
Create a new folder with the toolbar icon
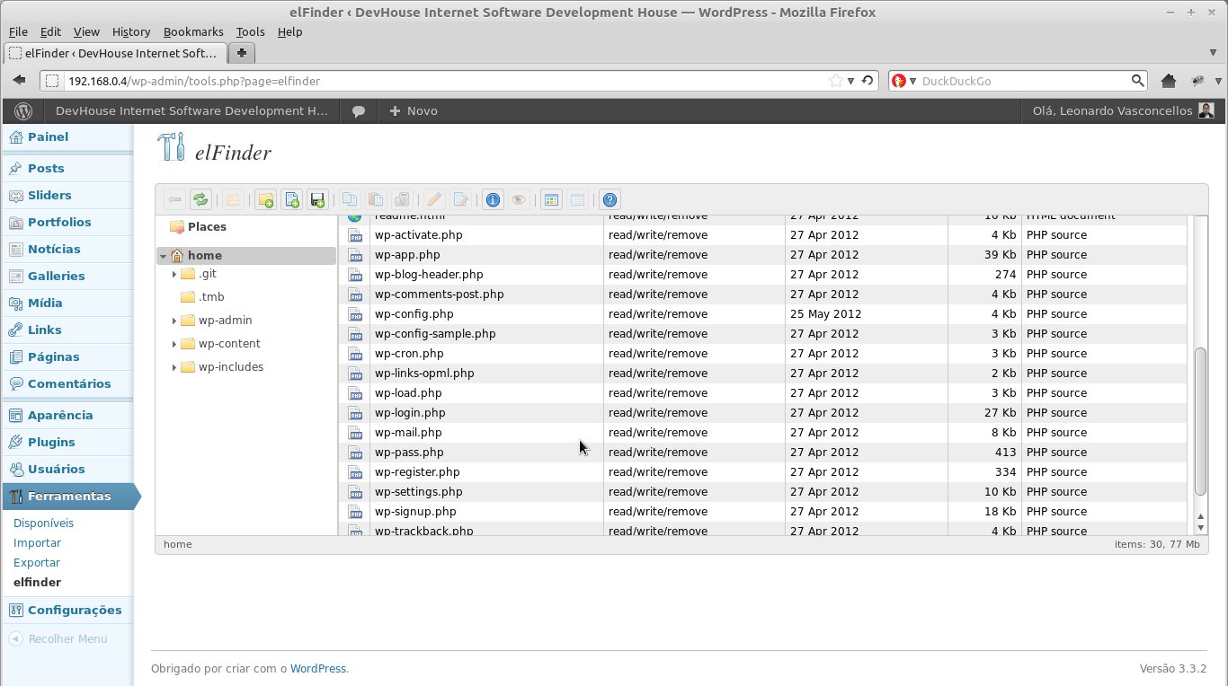265,200
